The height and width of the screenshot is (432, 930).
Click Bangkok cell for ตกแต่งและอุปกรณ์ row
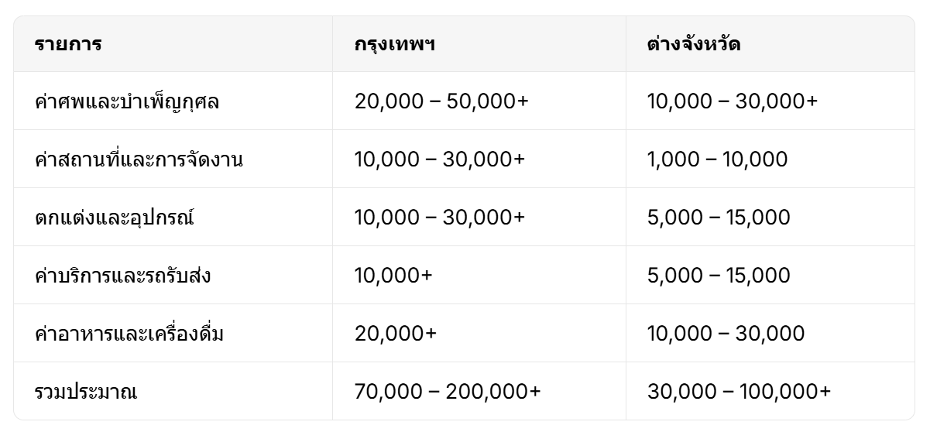[x=440, y=218]
